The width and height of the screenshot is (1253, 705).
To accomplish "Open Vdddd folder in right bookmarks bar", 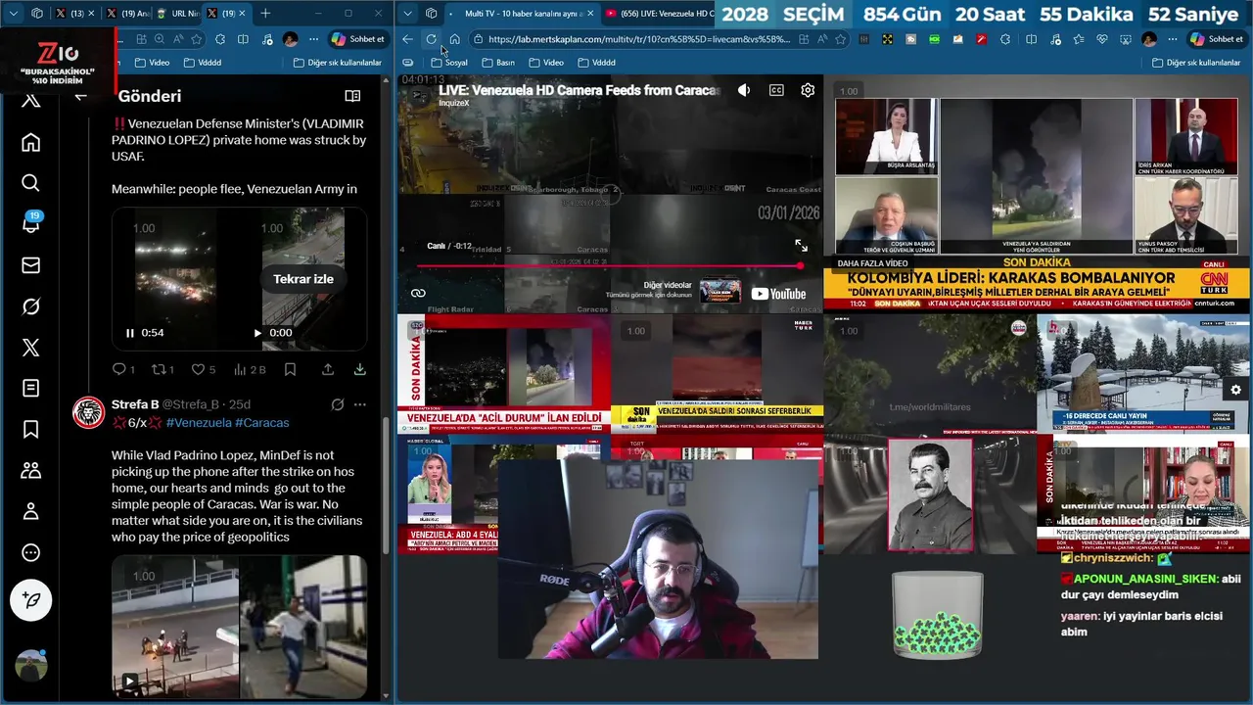I will tap(596, 63).
